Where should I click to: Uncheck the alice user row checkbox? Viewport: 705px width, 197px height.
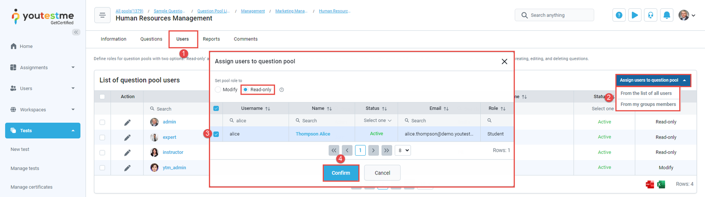point(216,134)
